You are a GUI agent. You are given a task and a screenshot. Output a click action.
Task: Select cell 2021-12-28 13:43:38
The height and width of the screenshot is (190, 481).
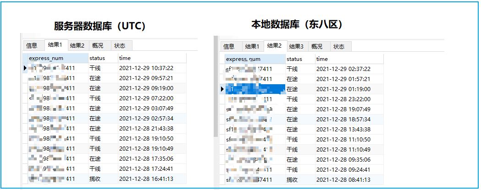[x=349, y=129]
